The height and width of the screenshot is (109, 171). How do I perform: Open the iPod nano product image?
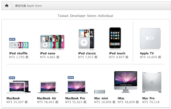coord(52,42)
